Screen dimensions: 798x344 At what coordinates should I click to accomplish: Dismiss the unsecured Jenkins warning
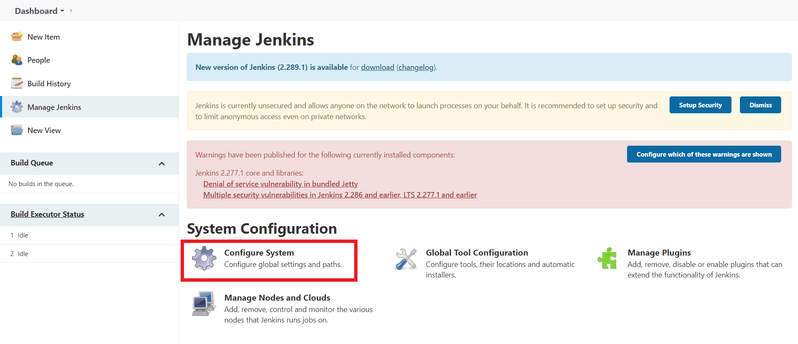coord(760,105)
